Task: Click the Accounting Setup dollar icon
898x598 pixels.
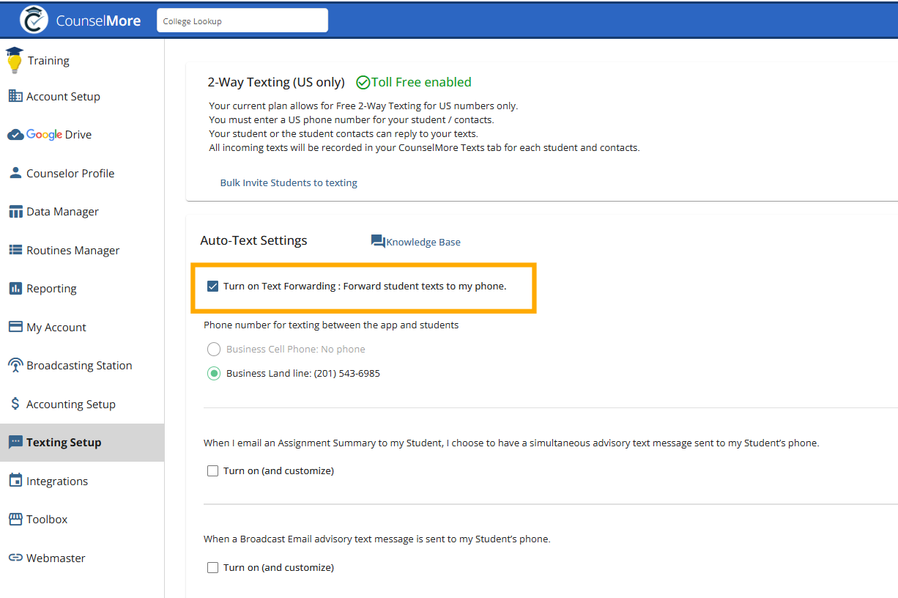Action: coord(15,404)
